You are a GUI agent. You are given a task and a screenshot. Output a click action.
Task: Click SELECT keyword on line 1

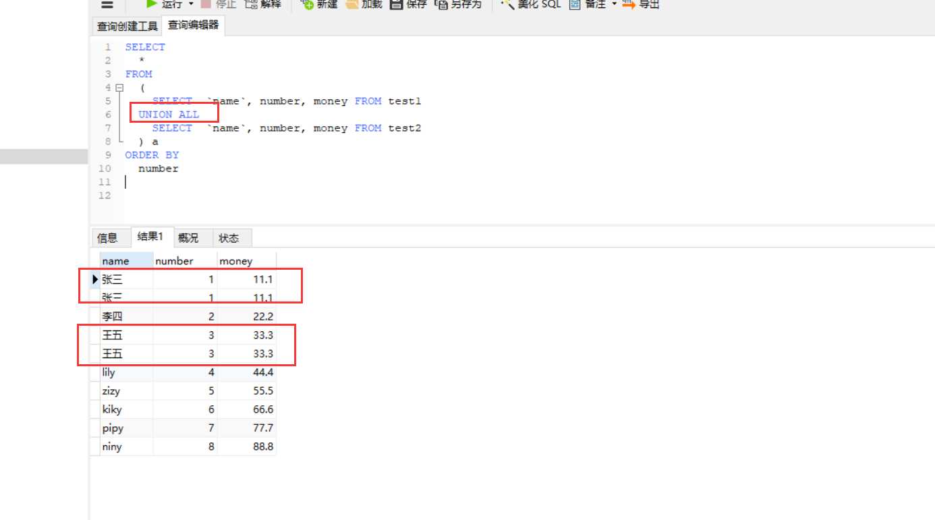[x=145, y=47]
